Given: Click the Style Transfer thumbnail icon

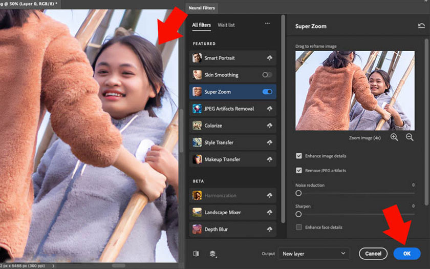Looking at the screenshot, I should pyautogui.click(x=197, y=142).
